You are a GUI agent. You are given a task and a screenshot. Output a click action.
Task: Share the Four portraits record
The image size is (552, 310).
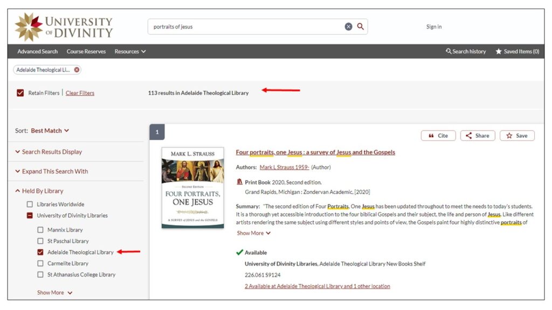coord(477,136)
